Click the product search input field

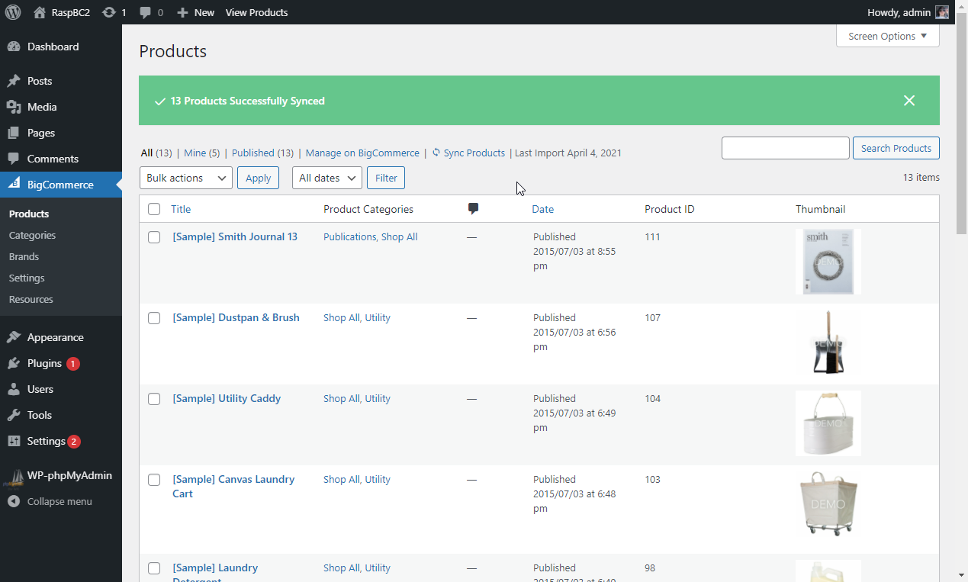785,148
